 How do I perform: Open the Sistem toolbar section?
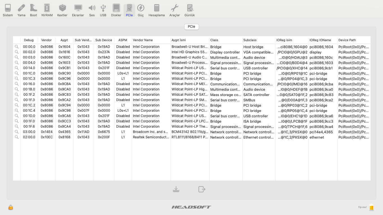click(x=8, y=10)
